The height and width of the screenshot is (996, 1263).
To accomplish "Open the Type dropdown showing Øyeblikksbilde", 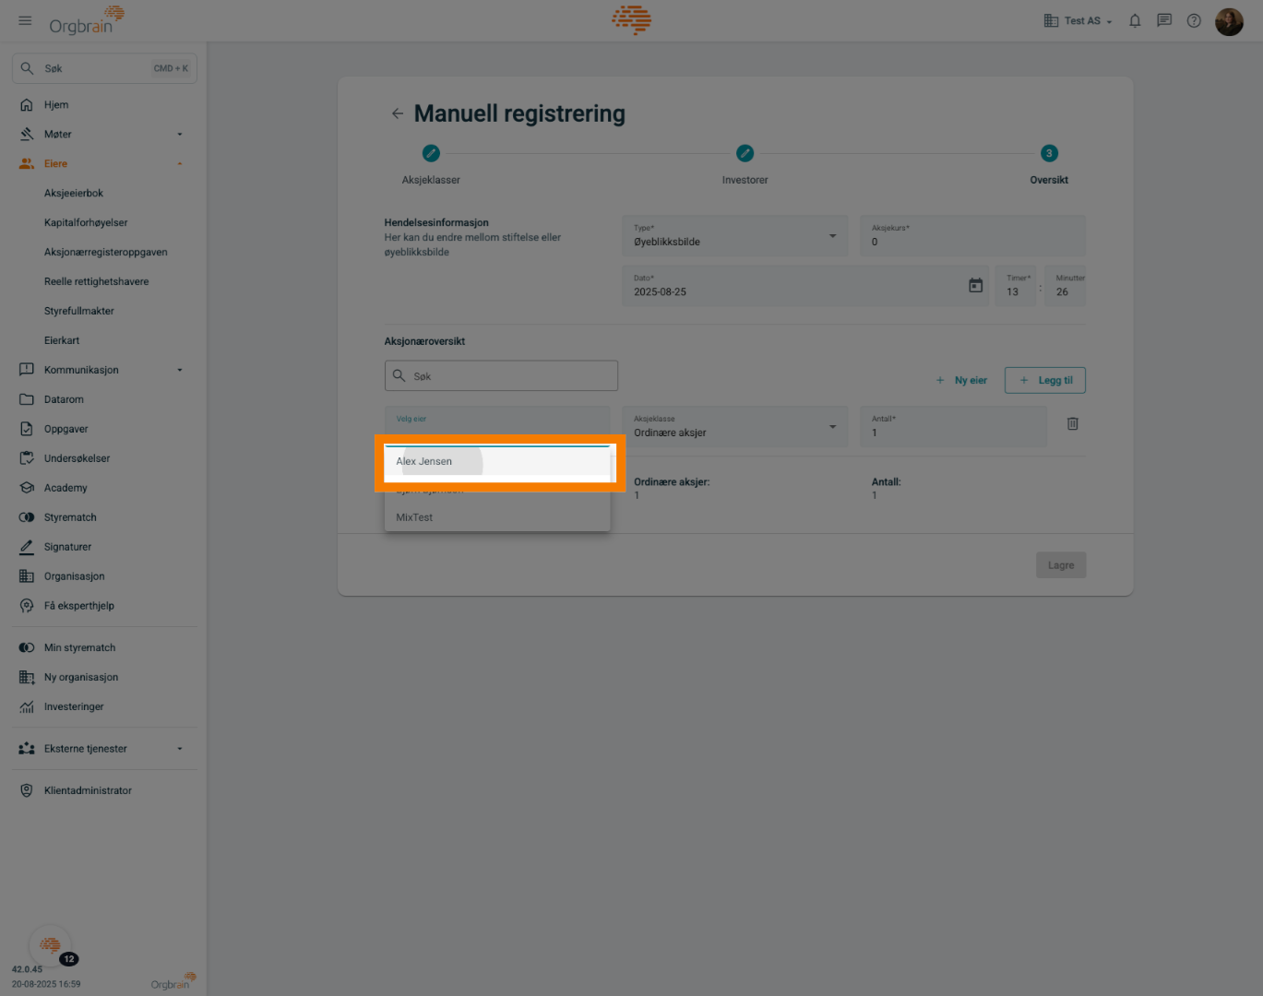I will click(735, 236).
